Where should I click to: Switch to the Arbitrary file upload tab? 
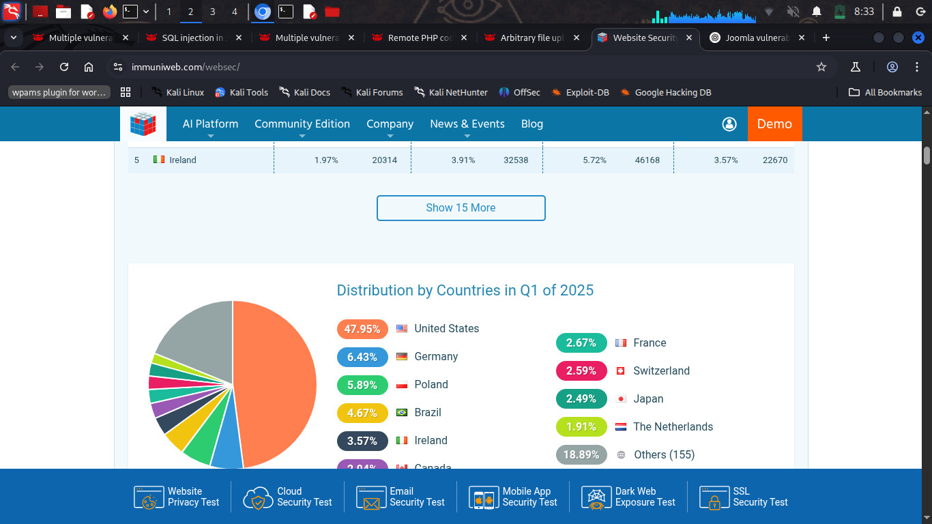[532, 38]
